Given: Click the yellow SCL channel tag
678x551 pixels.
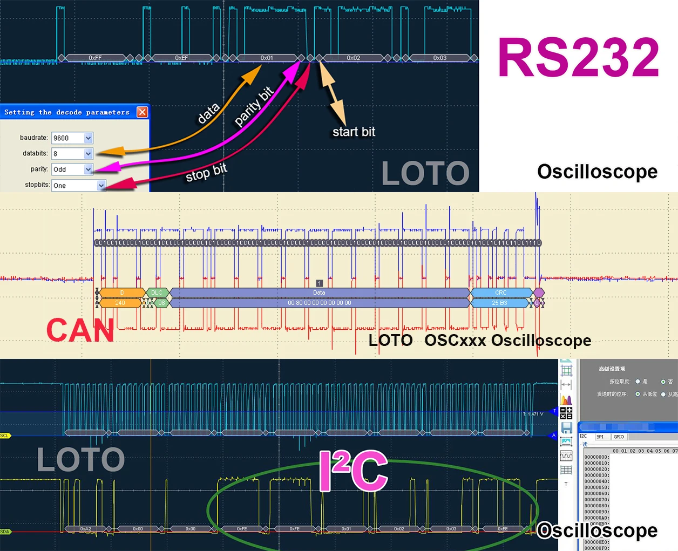Looking at the screenshot, I should click(5, 436).
